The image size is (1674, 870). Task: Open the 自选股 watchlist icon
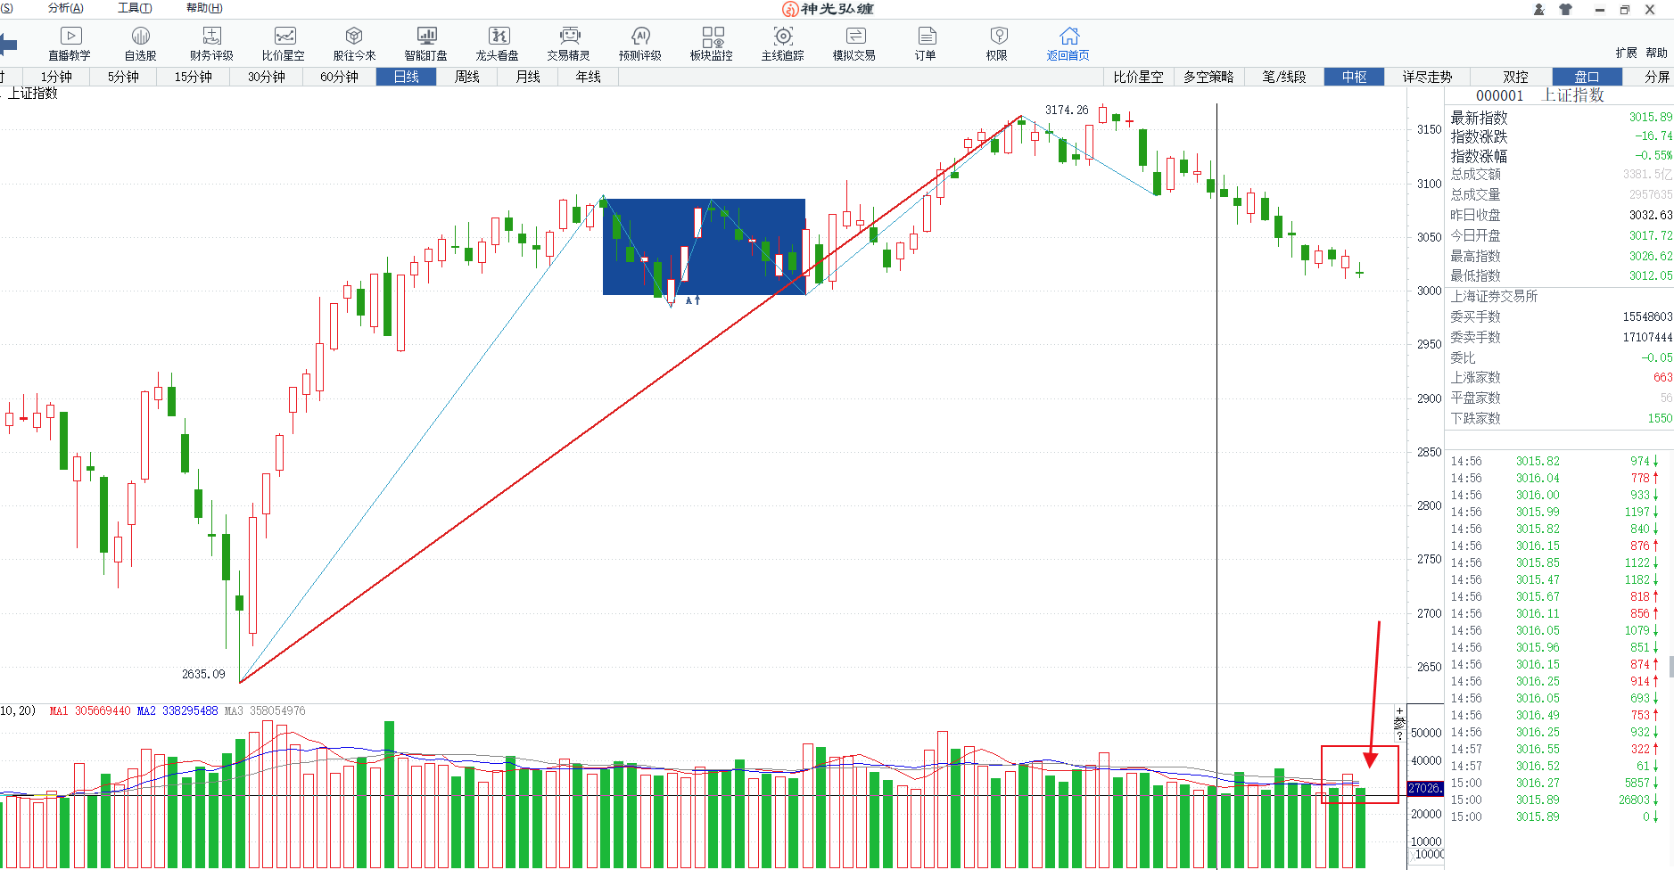click(x=141, y=43)
